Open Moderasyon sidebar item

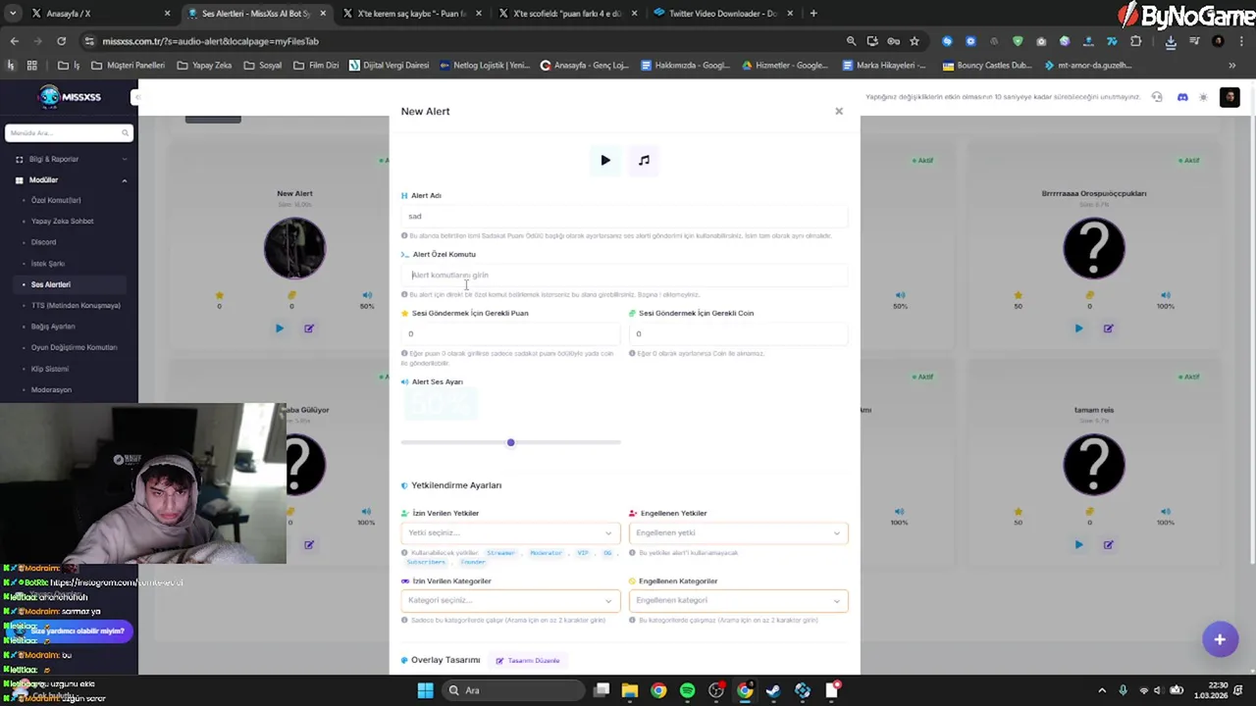[51, 389]
